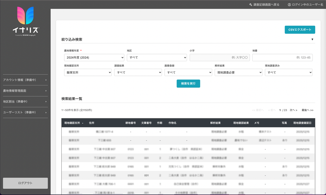Click the wrench icon for survey record screen
This screenshot has height=195, width=326.
pos(251,5)
